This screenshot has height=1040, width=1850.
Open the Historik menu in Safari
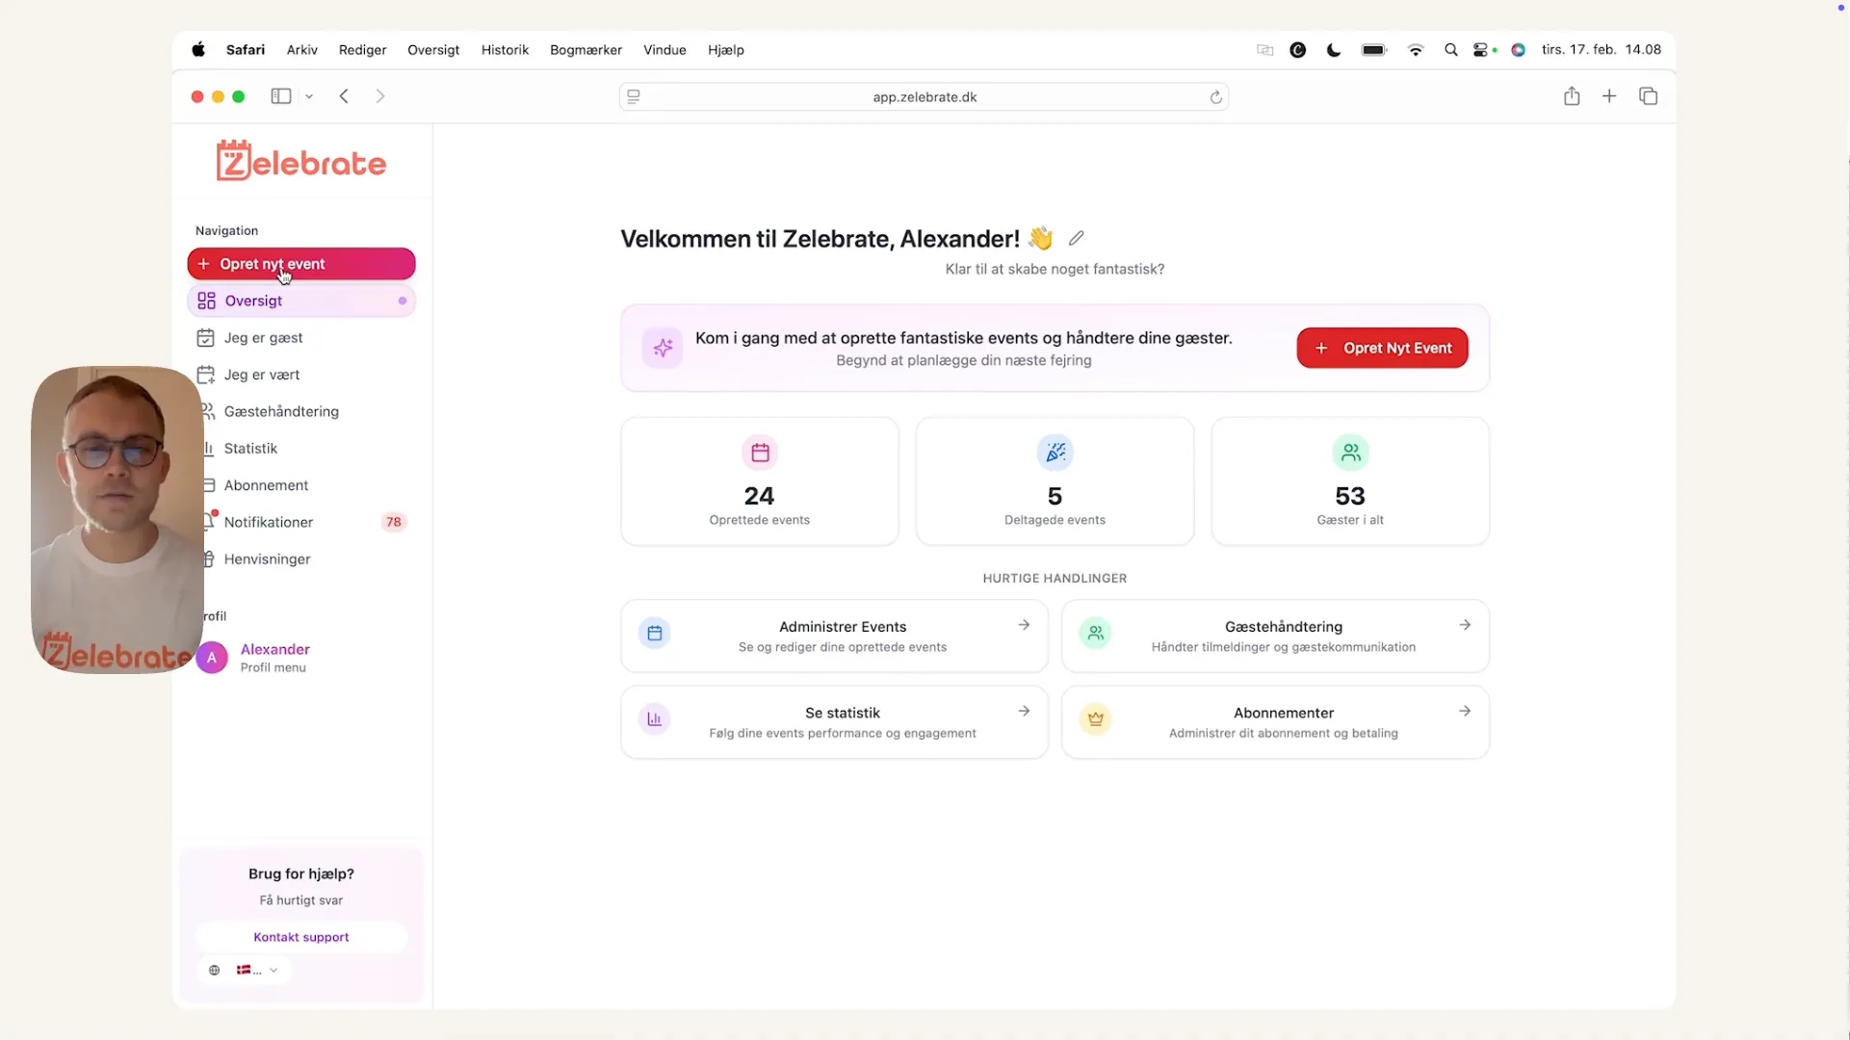coord(505,49)
